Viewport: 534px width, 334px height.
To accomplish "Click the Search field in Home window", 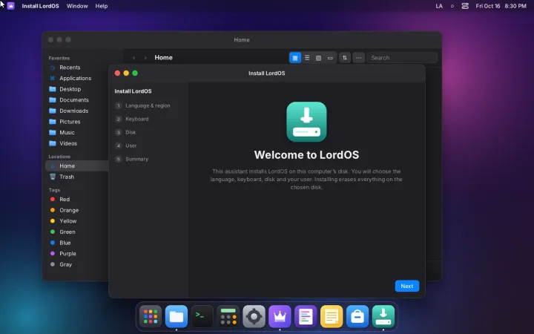I will click(x=402, y=58).
